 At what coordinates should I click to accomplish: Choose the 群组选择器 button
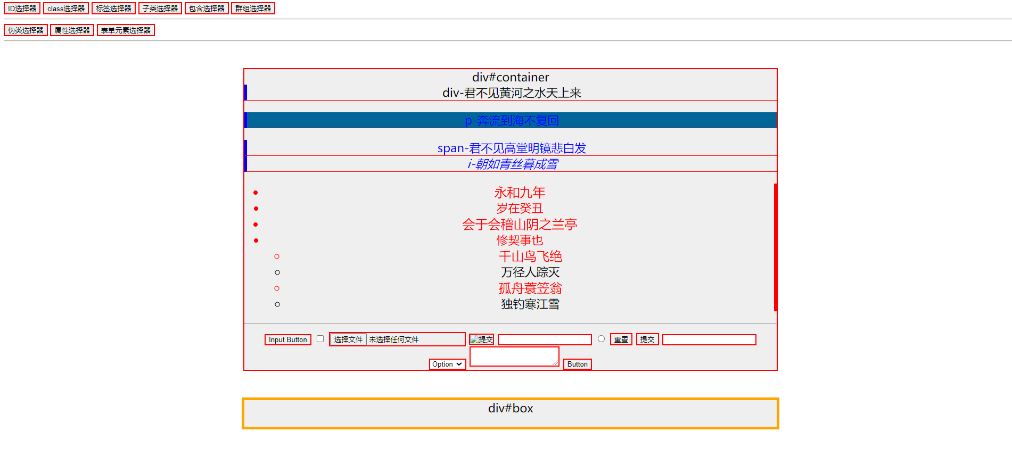tap(253, 9)
